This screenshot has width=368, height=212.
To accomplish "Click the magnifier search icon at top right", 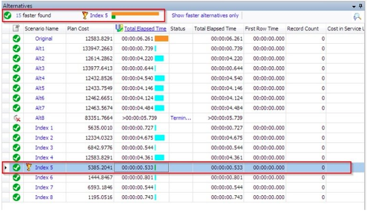I will pyautogui.click(x=357, y=16).
